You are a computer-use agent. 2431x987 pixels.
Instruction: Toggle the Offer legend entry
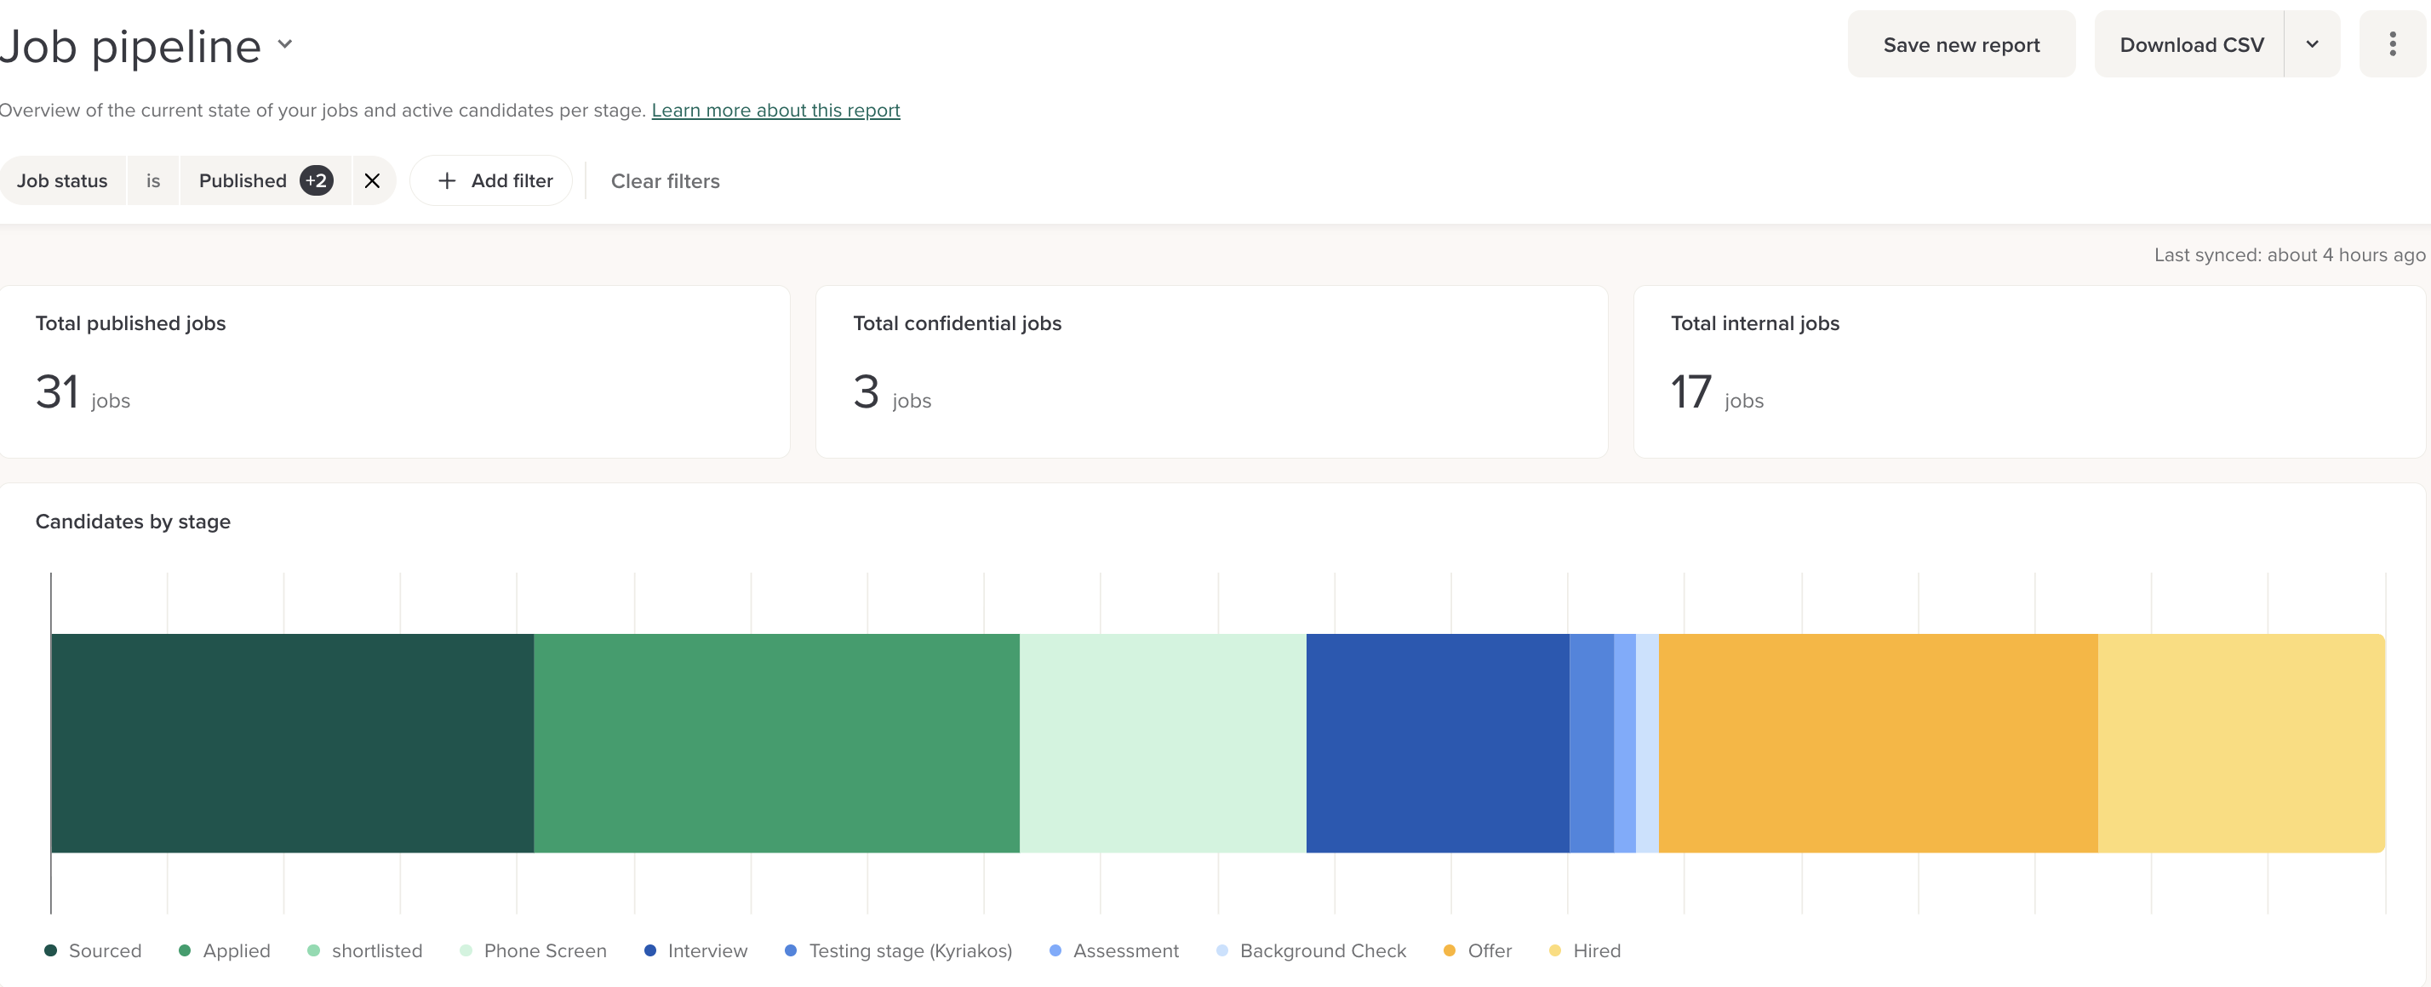(1478, 950)
